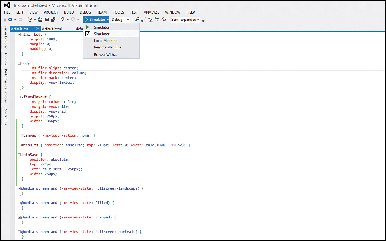The height and width of the screenshot is (241, 386).
Task: Click the New Project toolbar icon
Action: pos(30,20)
